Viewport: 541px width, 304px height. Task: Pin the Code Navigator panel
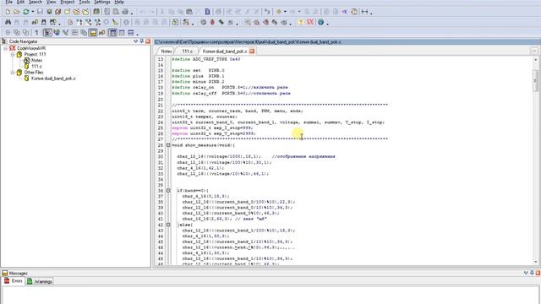click(x=141, y=41)
